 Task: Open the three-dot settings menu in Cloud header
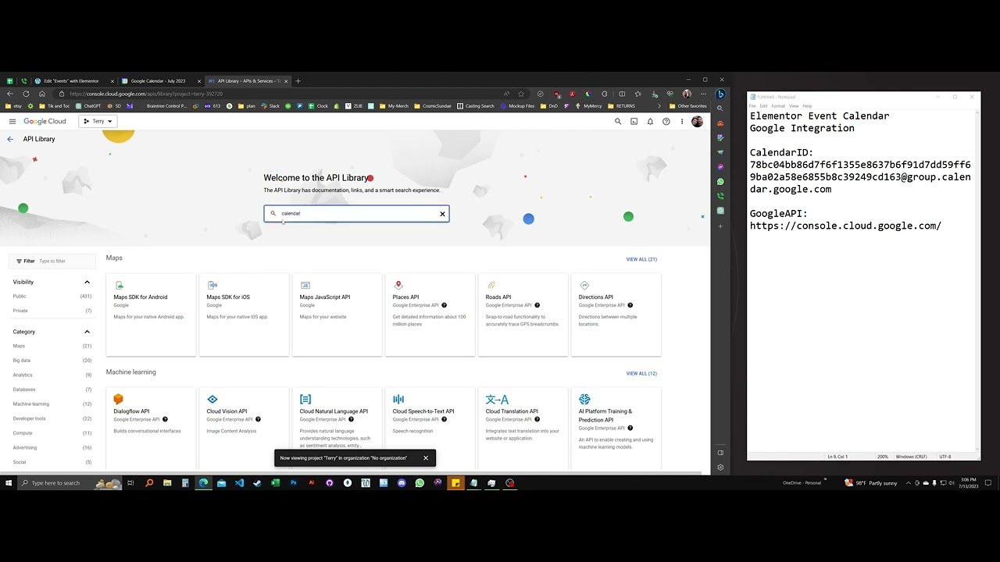682,121
